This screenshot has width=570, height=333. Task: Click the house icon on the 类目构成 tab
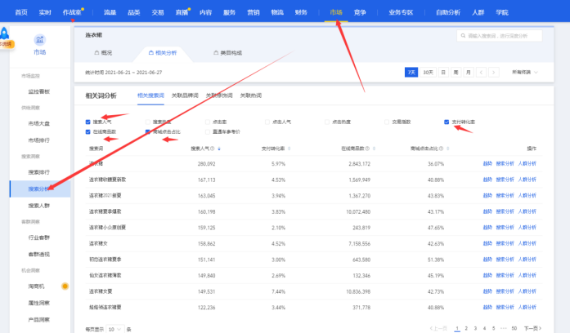pos(216,52)
